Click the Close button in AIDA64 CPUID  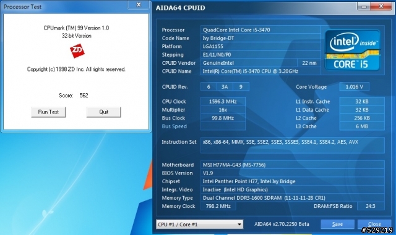(x=374, y=224)
